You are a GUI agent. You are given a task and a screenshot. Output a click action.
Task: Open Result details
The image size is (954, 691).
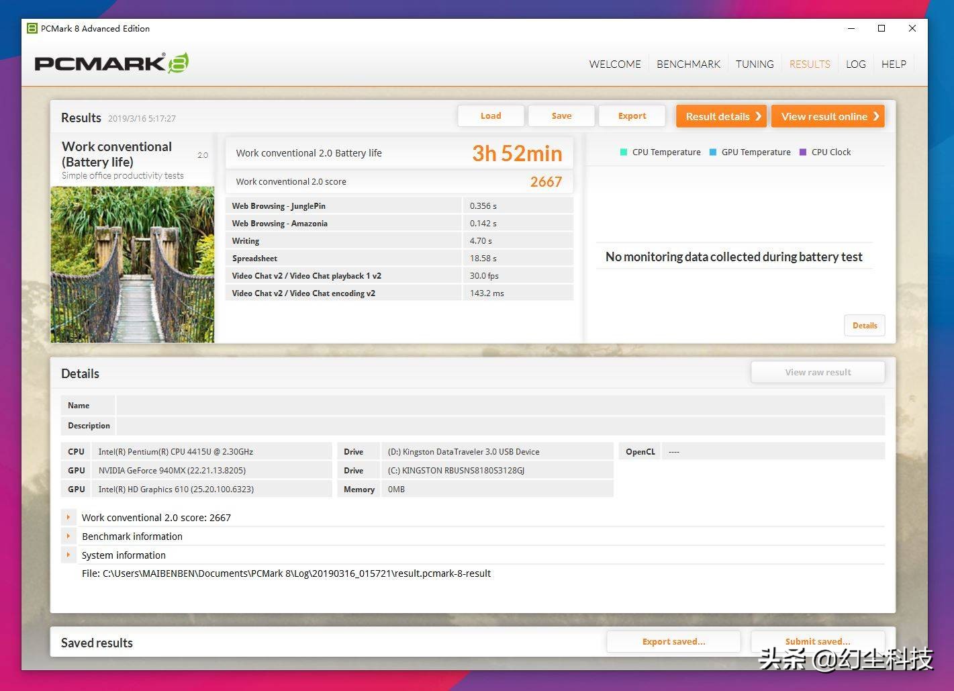722,116
